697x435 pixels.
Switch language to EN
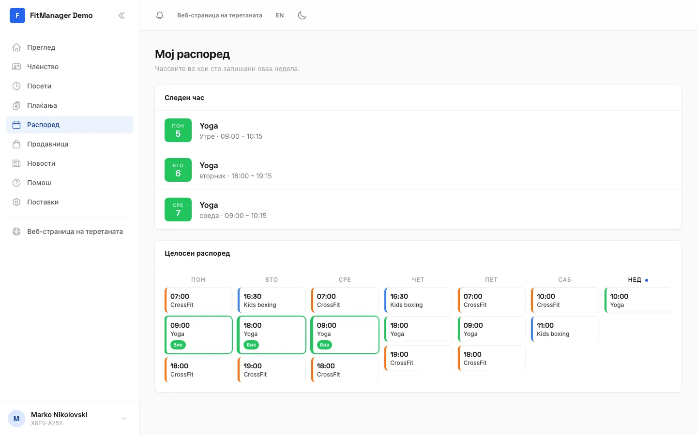[280, 15]
